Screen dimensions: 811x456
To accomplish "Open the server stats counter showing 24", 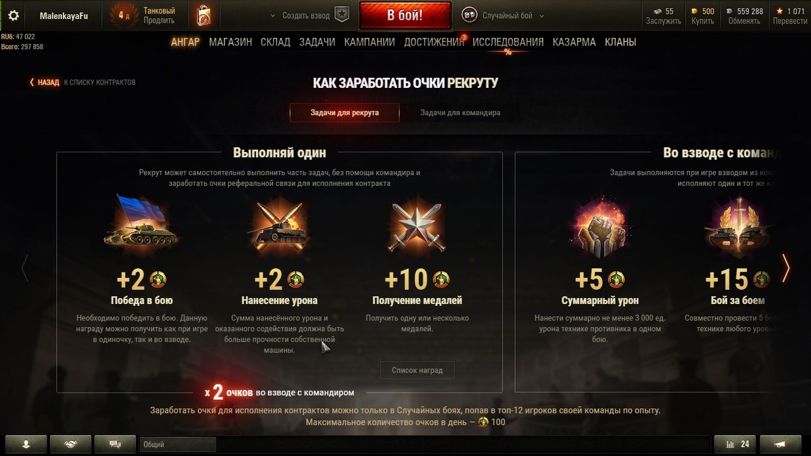I will 736,444.
